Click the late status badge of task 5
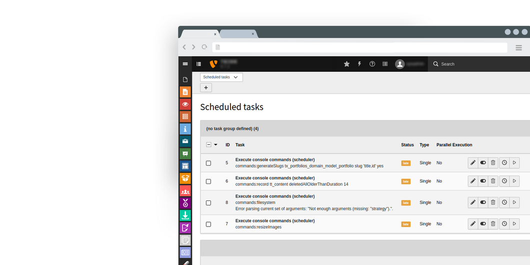Viewport: 530px width, 265px height. coord(406,163)
